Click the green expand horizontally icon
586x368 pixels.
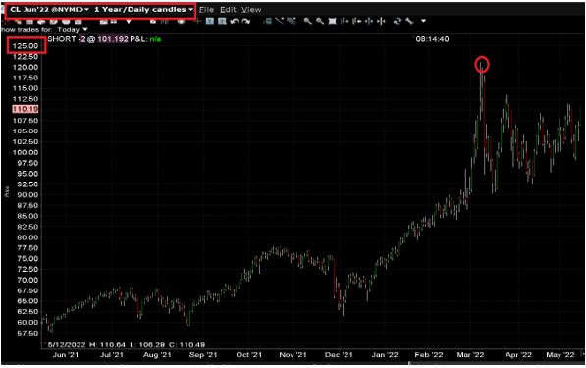369,21
